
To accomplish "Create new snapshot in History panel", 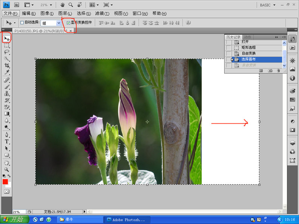I will point(270,71).
